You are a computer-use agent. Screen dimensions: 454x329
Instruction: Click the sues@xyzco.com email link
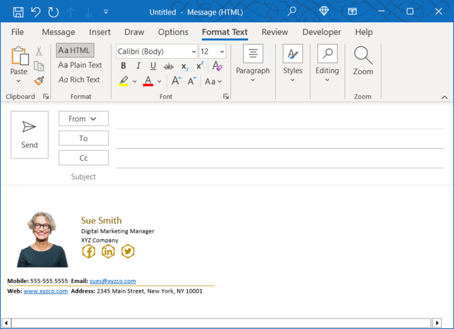[x=112, y=281]
